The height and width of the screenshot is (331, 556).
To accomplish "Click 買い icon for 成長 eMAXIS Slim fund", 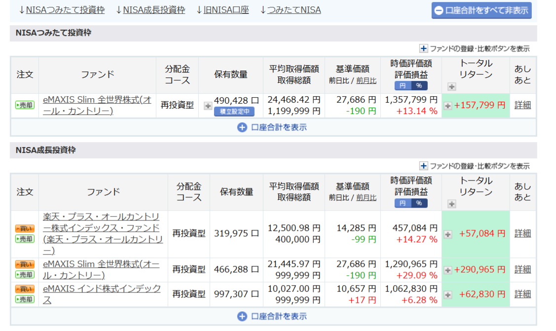I will [x=25, y=264].
